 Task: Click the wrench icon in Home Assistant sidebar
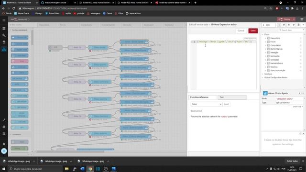coord(4,35)
